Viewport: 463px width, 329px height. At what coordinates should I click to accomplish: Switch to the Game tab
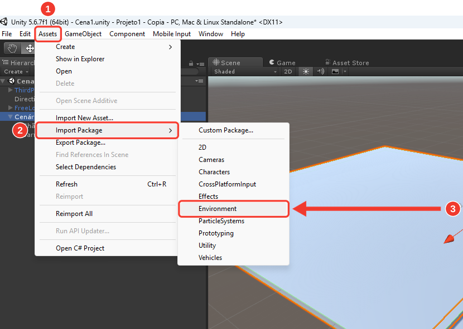(x=282, y=63)
